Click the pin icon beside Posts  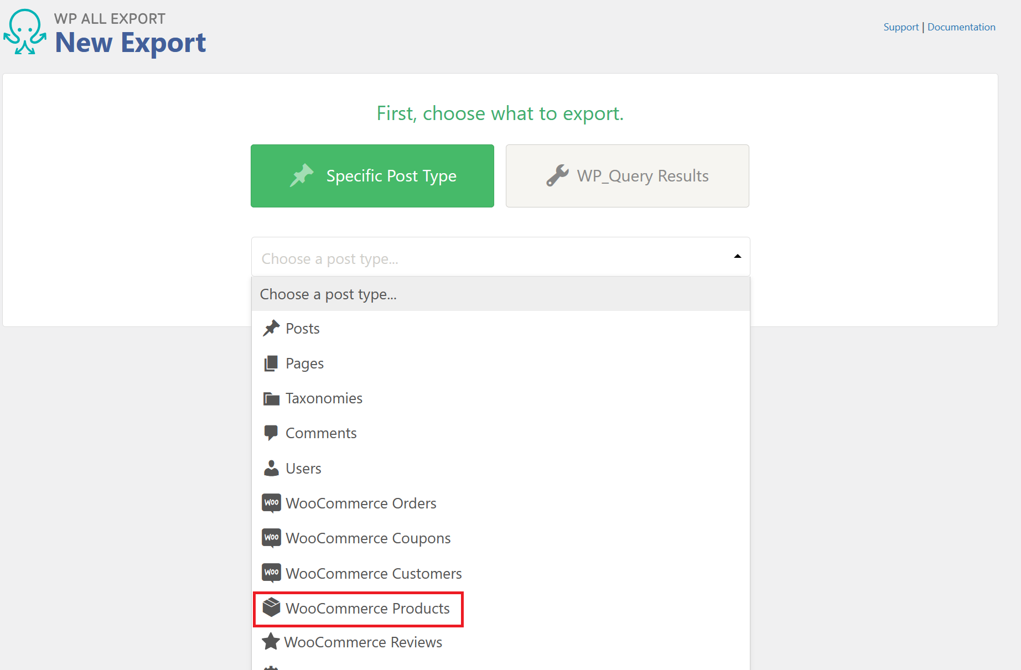(271, 328)
